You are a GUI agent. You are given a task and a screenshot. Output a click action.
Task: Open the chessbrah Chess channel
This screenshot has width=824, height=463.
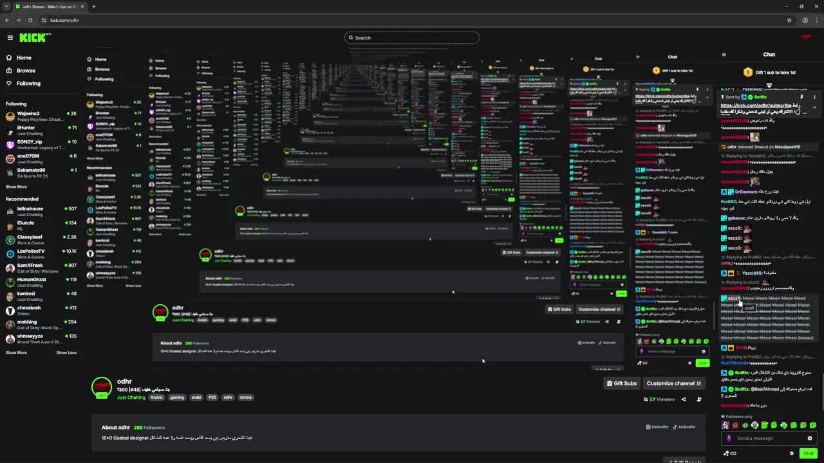click(x=41, y=311)
